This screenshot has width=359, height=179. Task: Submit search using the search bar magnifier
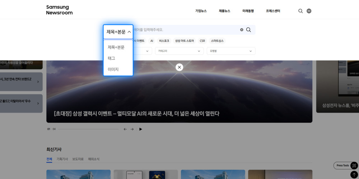coord(248,30)
